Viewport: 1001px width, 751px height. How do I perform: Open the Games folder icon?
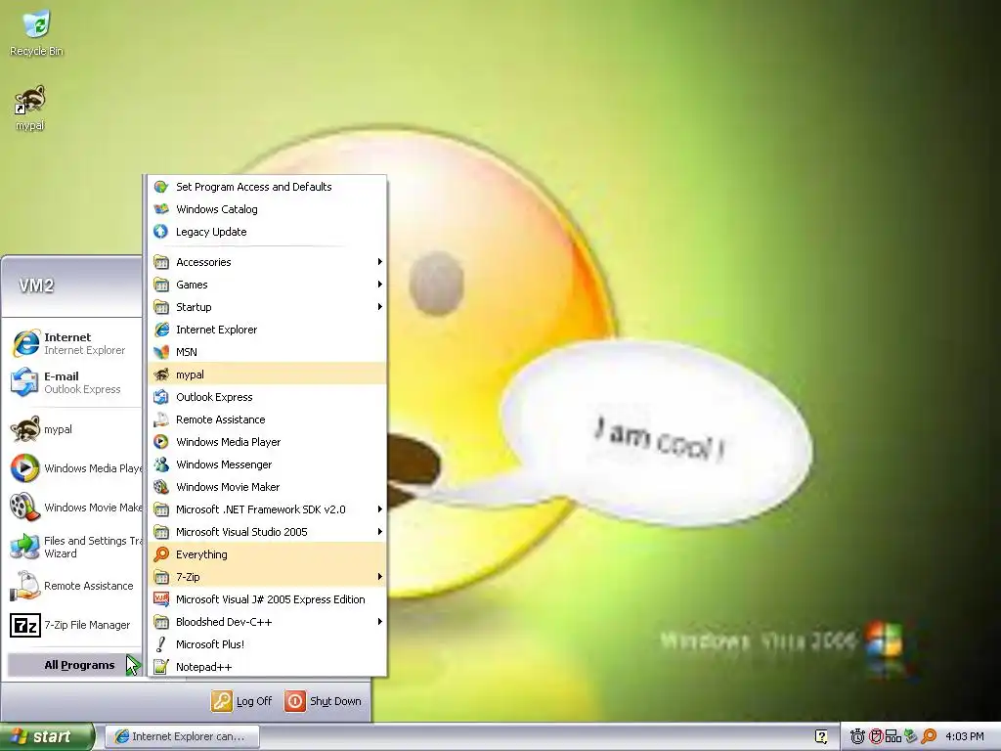(x=161, y=285)
